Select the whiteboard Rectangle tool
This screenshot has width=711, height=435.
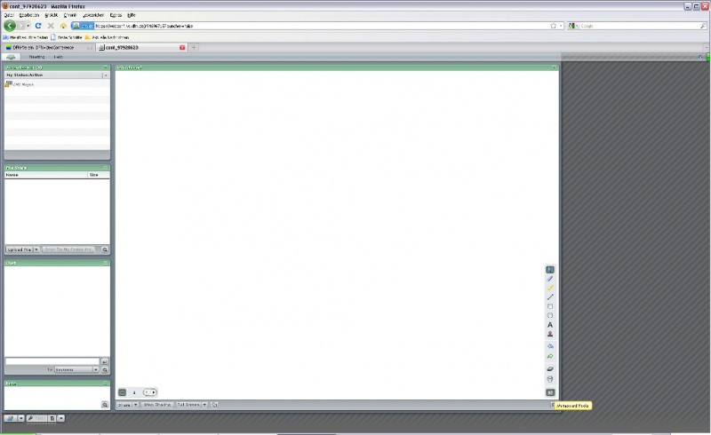550,306
